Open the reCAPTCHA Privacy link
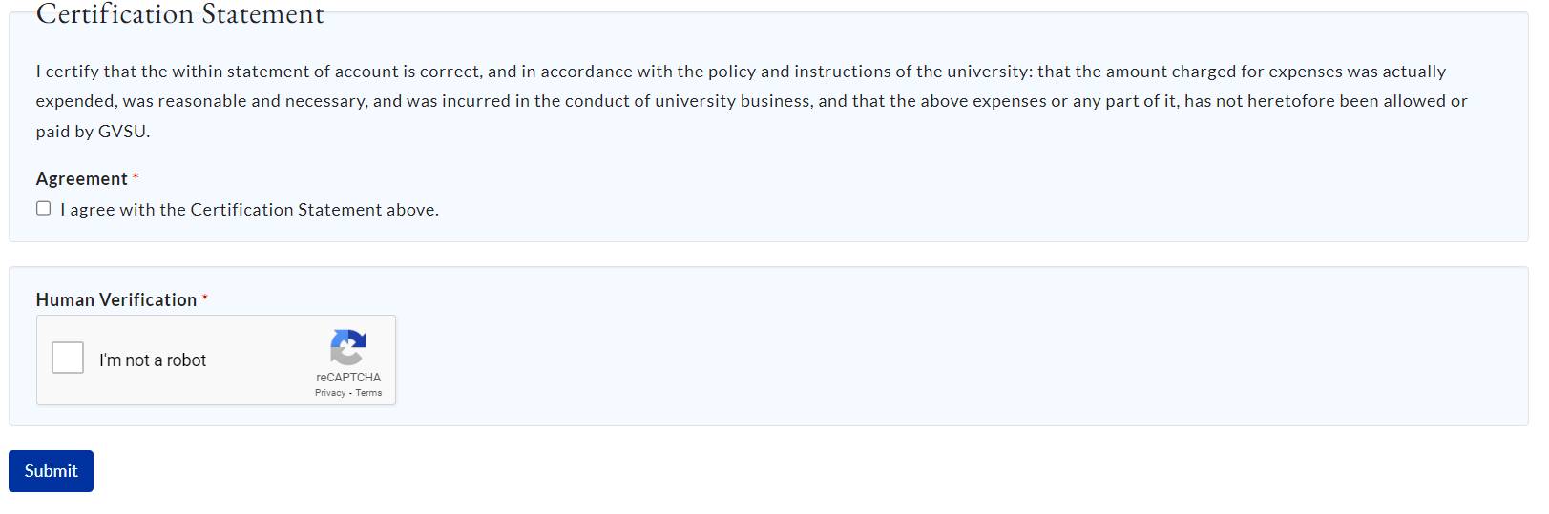Screen dimensions: 1549x514 click(330, 393)
